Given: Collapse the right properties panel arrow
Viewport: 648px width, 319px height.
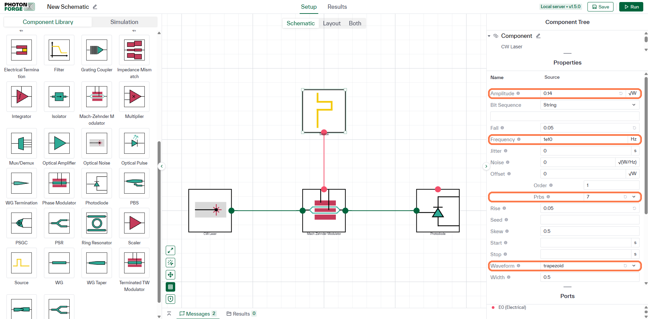Looking at the screenshot, I should (486, 166).
